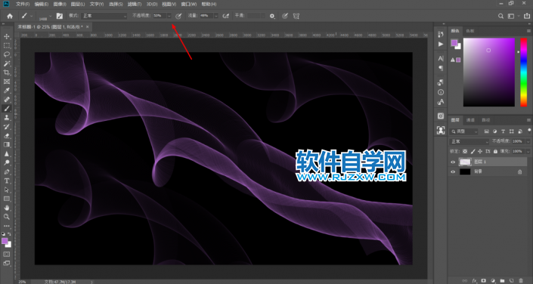Hide the bottom black background layer
This screenshot has height=284, width=533.
coord(453,172)
